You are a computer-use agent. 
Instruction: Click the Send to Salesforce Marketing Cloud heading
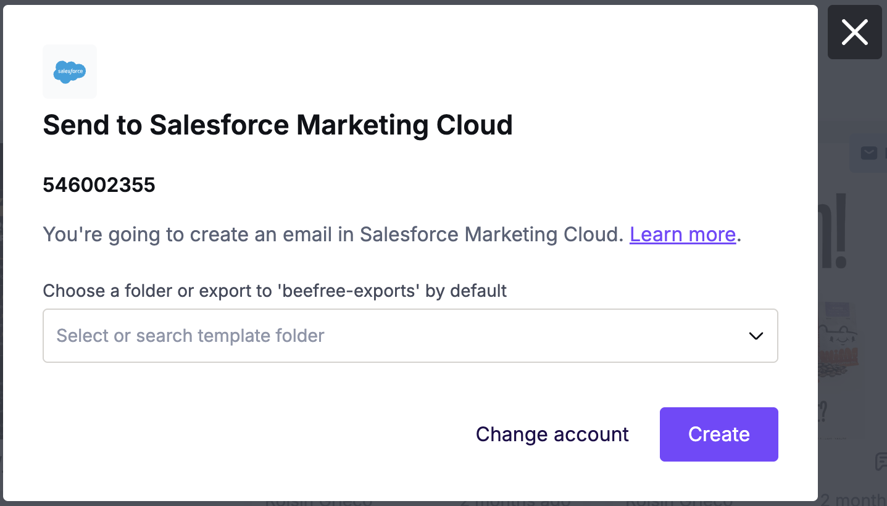(278, 125)
